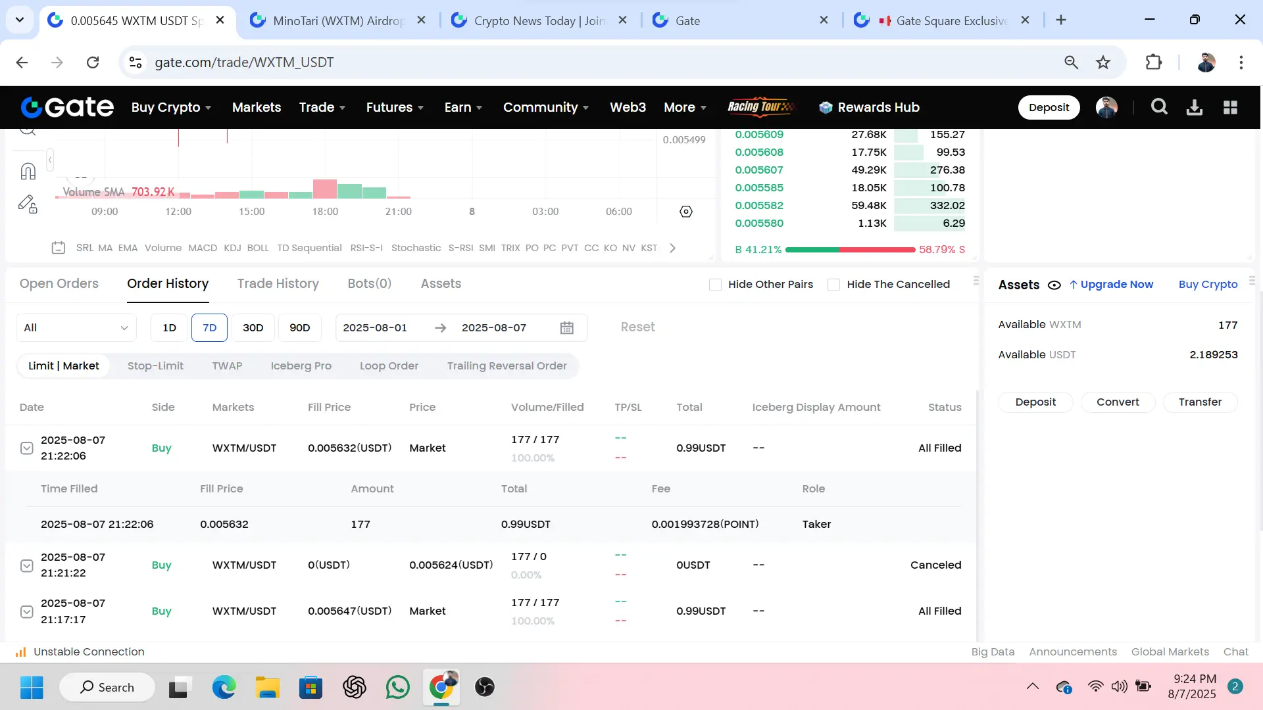
Task: Open the Futures dropdown menu
Action: (x=395, y=107)
